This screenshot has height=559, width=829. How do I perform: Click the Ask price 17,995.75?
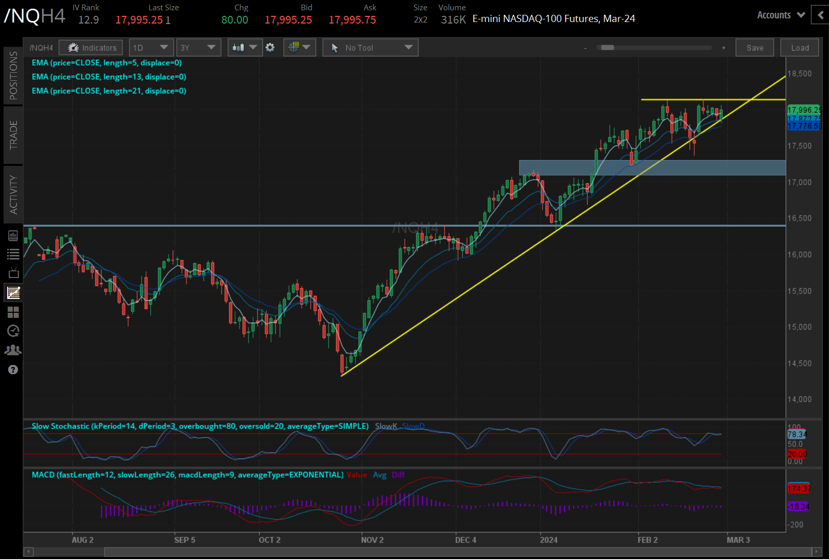[x=353, y=20]
